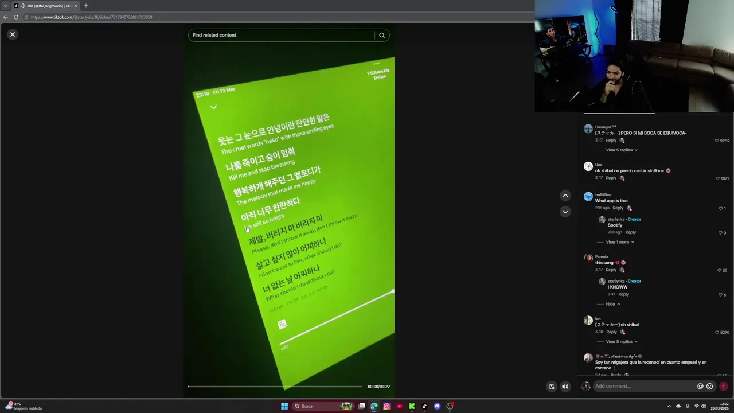The image size is (734, 413).
Task: Select the TikTok star browser tab
Action: pyautogui.click(x=46, y=6)
